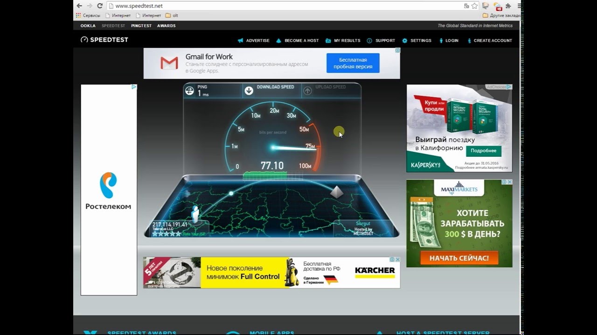This screenshot has width=597, height=335.
Task: Click the AdChoices label on the Kaspersky ad
Action: (499, 87)
